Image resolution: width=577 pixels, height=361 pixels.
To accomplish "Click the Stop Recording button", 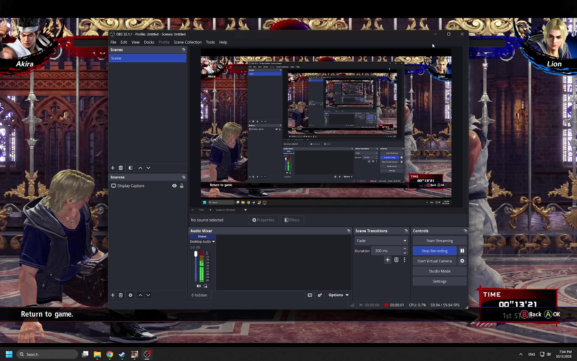I will coord(435,251).
